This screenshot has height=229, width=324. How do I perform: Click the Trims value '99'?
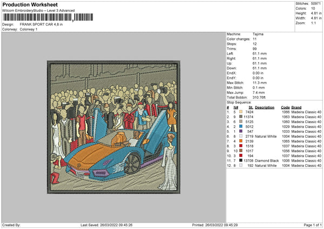coord(254,49)
